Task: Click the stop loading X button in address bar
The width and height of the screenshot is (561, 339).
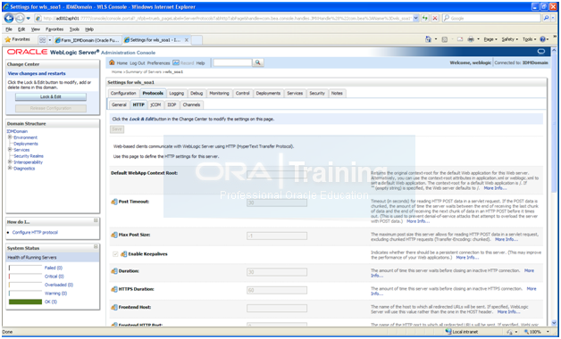Action: click(x=435, y=18)
